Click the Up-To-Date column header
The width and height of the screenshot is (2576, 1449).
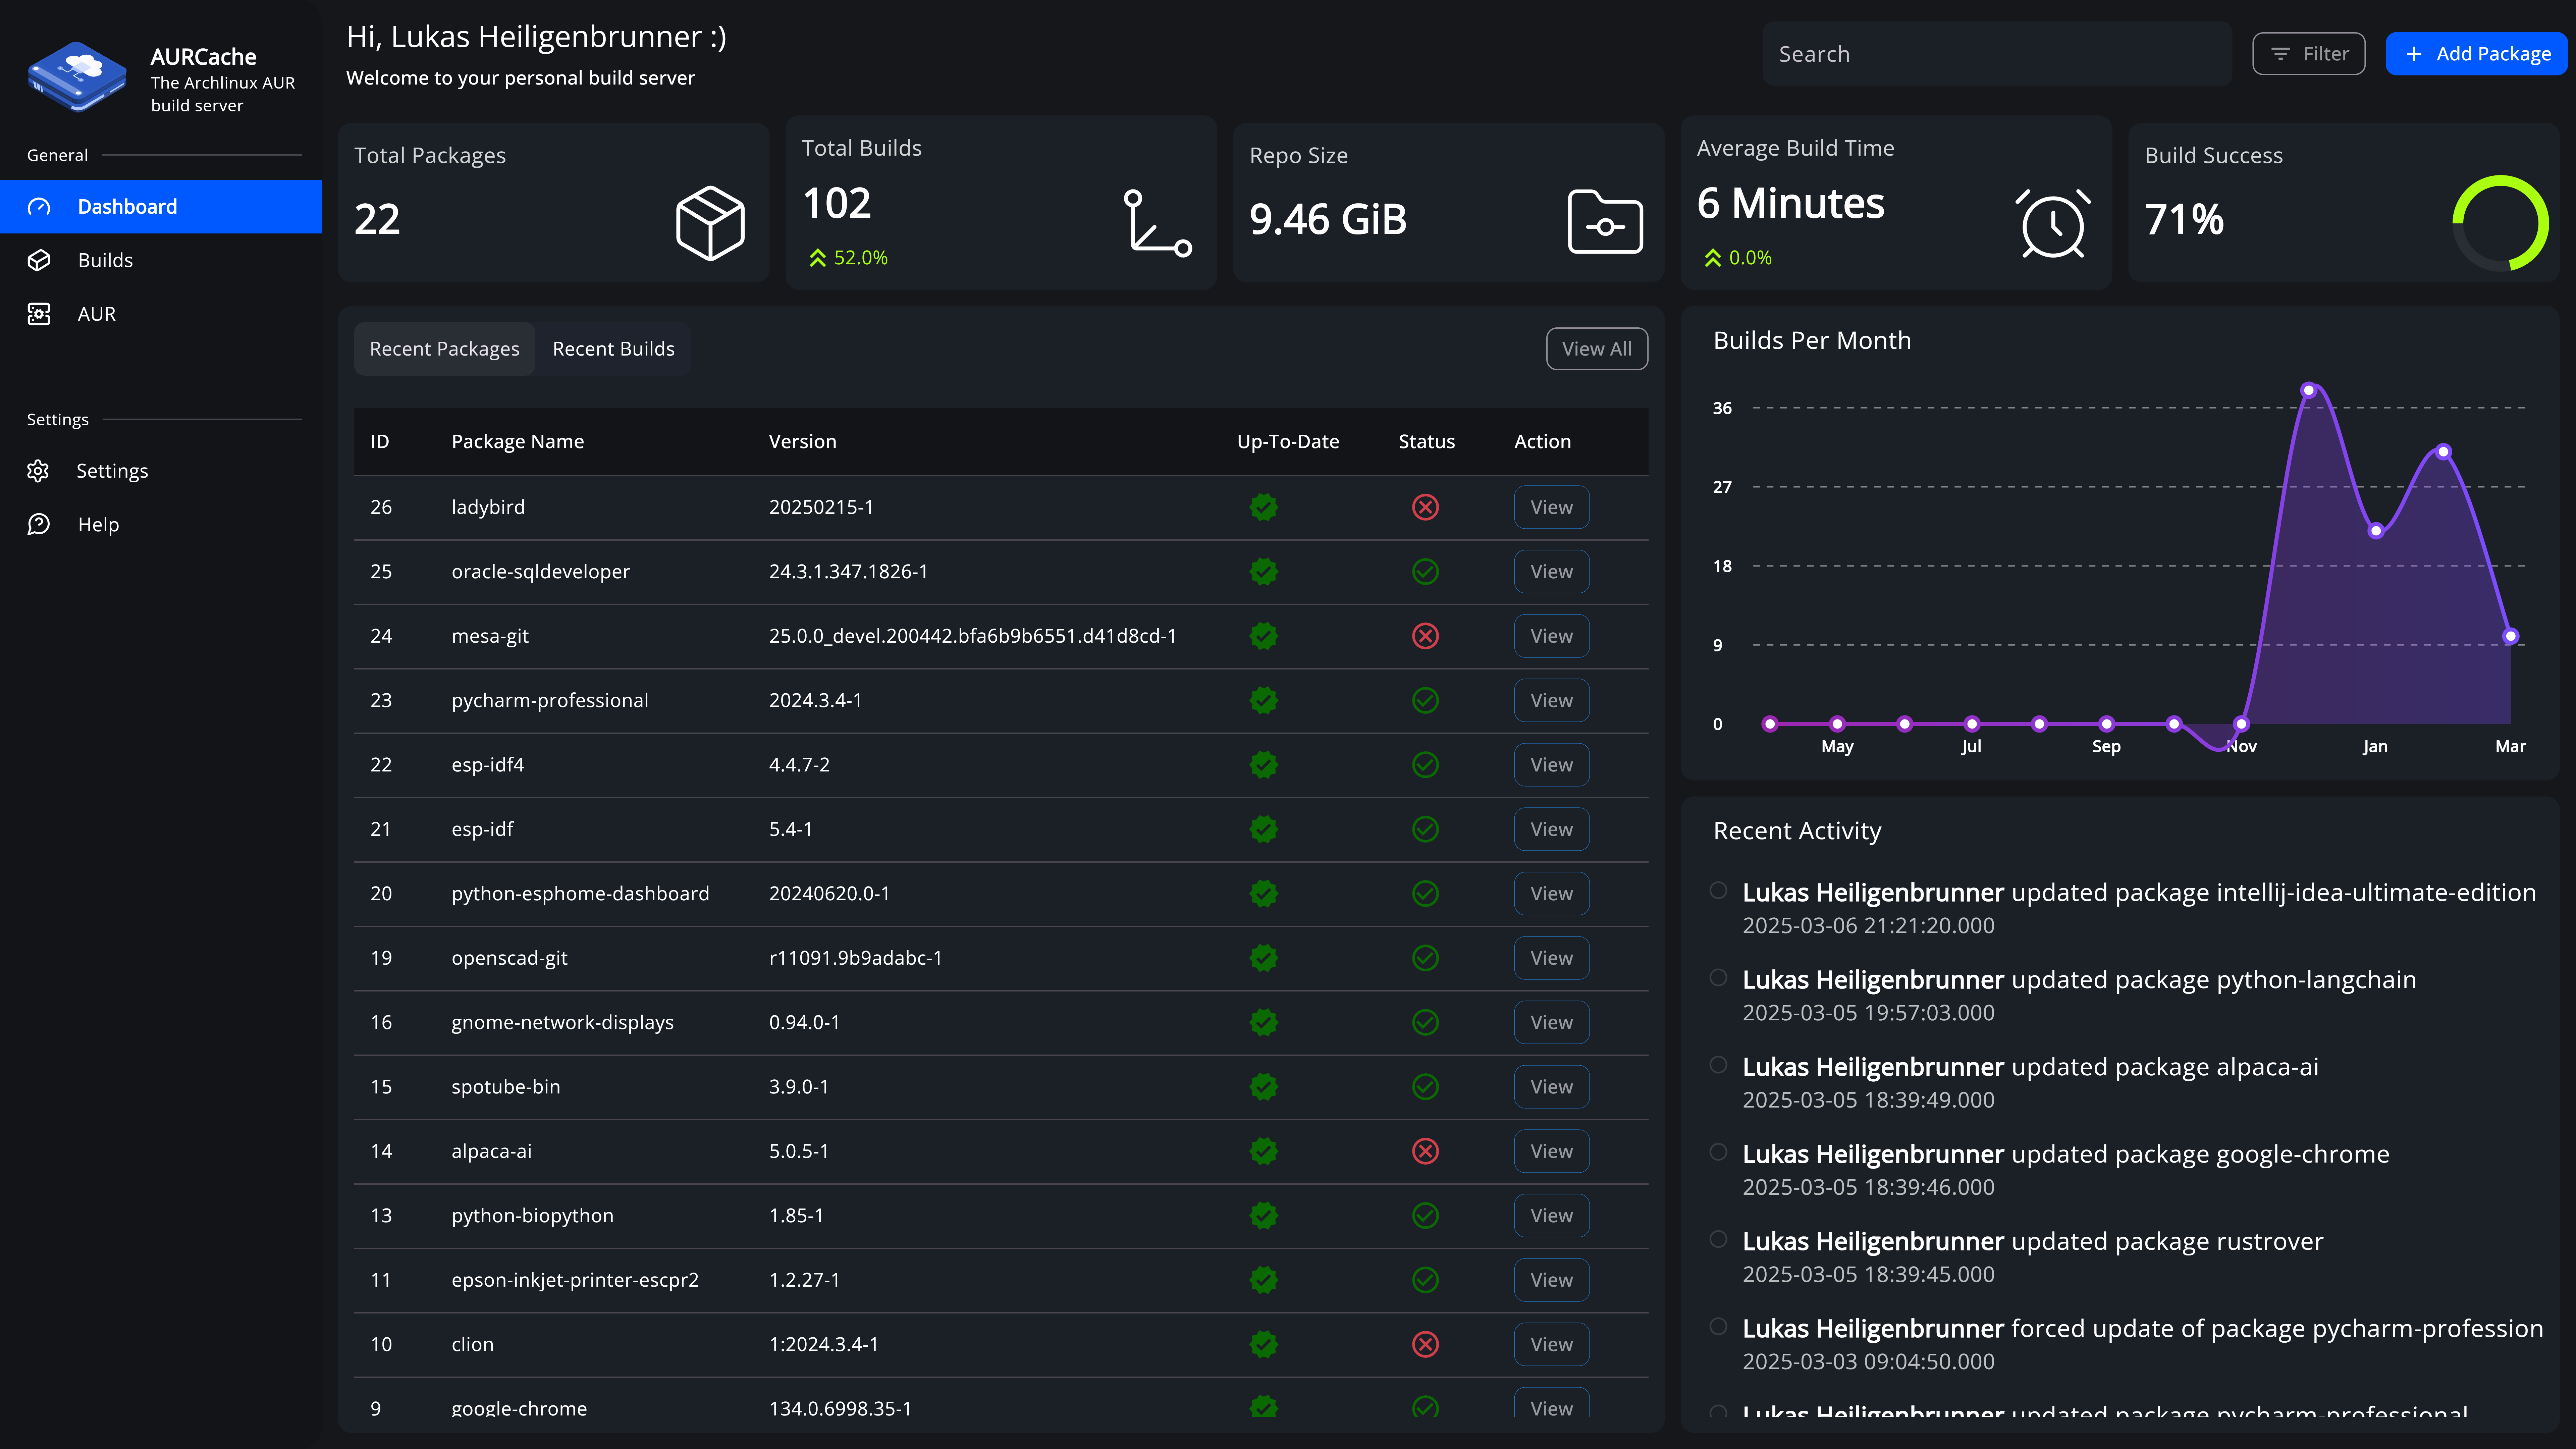point(1288,442)
